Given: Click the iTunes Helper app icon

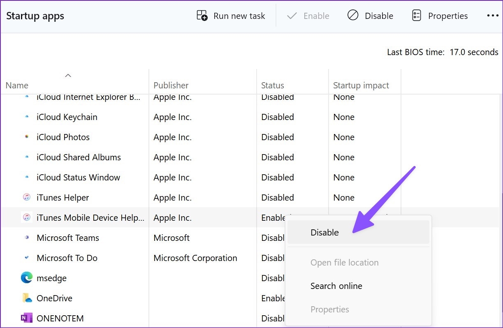Looking at the screenshot, I should click(26, 197).
